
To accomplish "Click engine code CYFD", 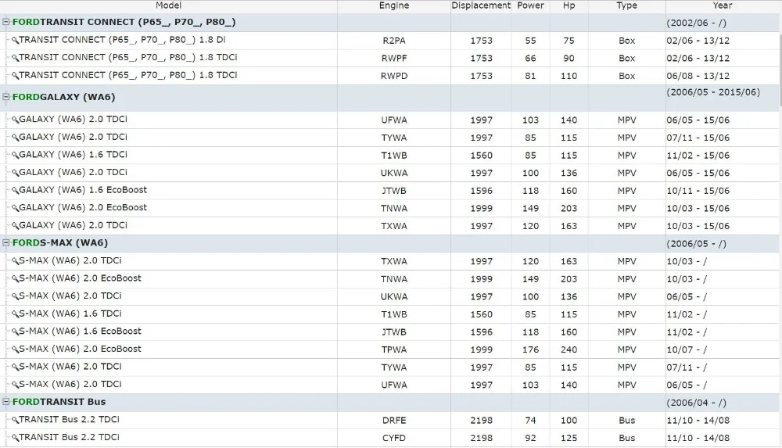I will click(394, 438).
